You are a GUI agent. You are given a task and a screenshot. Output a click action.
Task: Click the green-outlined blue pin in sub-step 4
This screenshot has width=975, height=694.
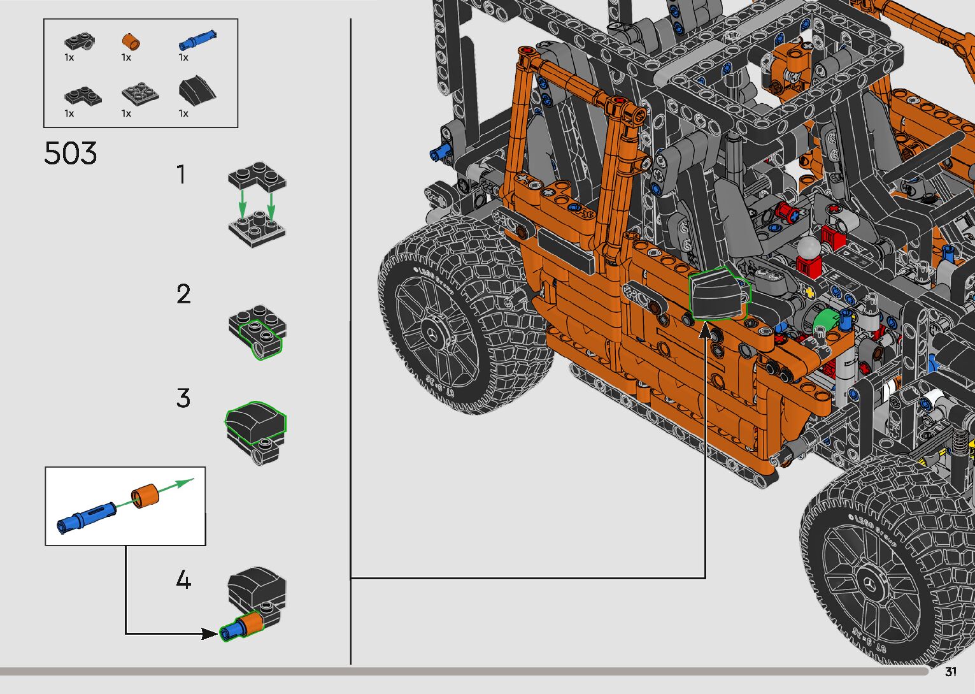[231, 632]
